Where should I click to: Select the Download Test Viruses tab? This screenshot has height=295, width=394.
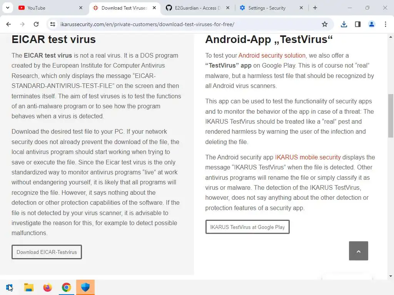coord(124,8)
